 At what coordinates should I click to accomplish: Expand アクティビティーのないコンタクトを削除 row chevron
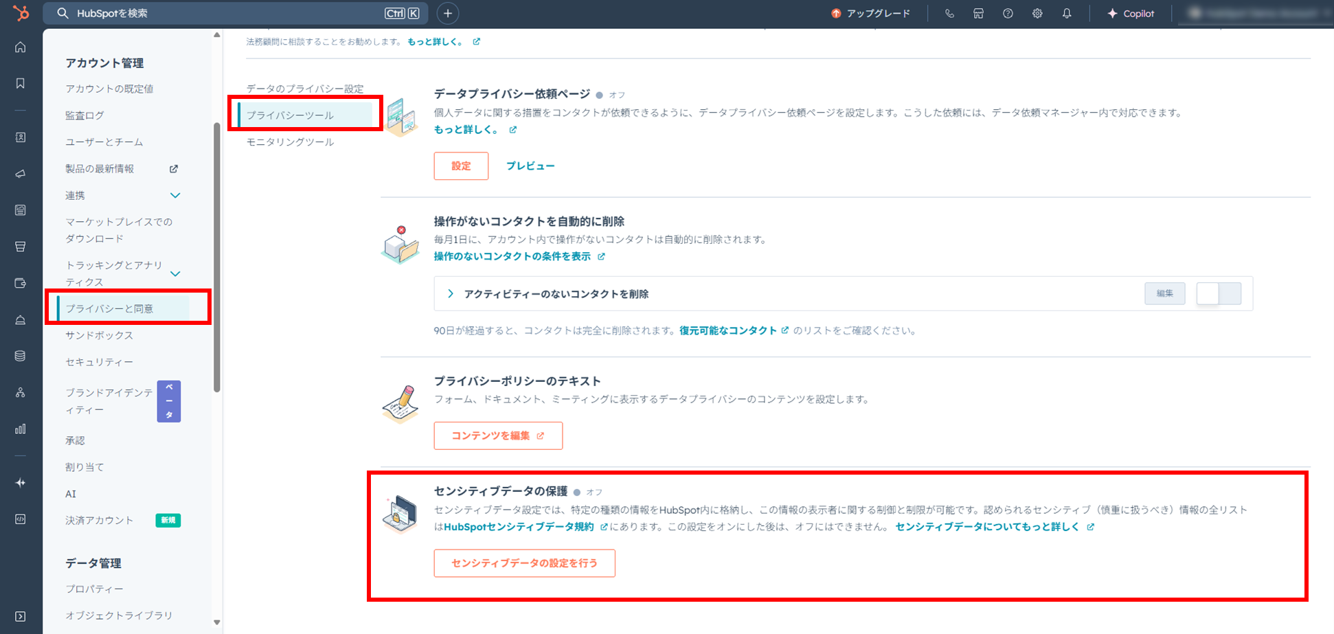click(451, 294)
